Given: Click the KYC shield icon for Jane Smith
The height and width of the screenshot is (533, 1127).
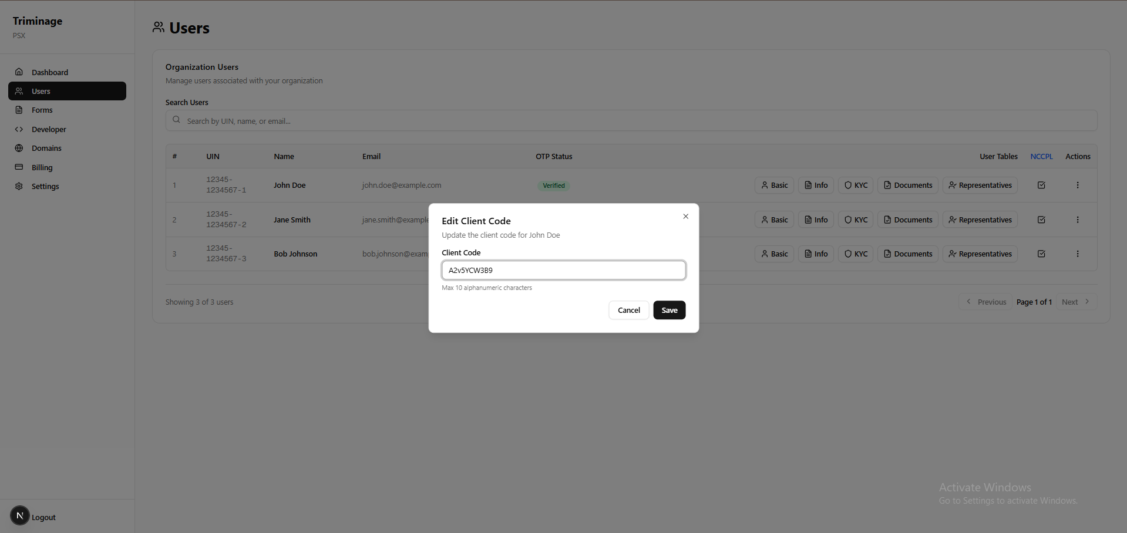Looking at the screenshot, I should click(x=847, y=220).
